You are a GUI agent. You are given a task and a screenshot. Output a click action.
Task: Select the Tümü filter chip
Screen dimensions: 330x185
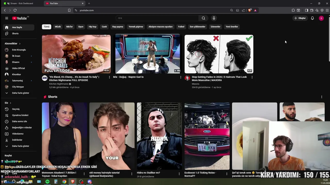click(x=46, y=27)
